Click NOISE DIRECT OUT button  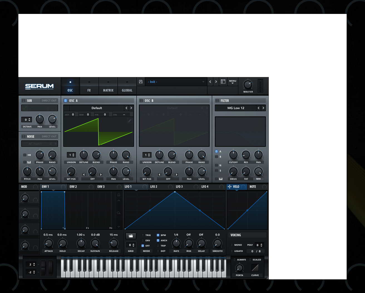coord(49,137)
